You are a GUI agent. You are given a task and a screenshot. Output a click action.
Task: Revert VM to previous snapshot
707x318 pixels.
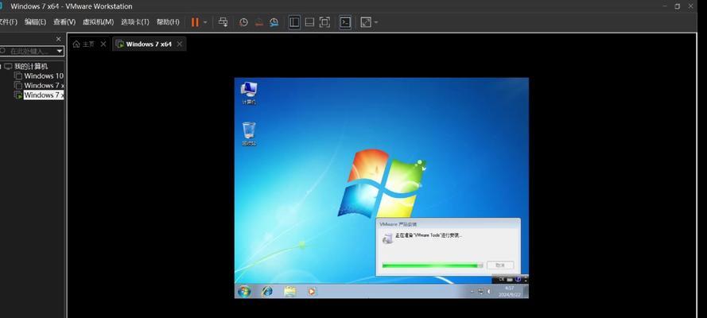[x=258, y=22]
